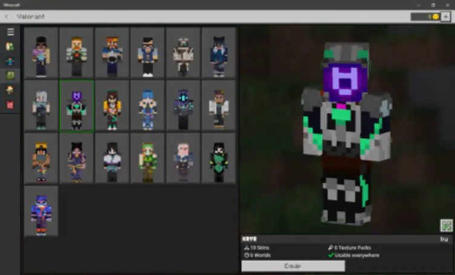Select the black-haired white-top skin

tap(112, 158)
